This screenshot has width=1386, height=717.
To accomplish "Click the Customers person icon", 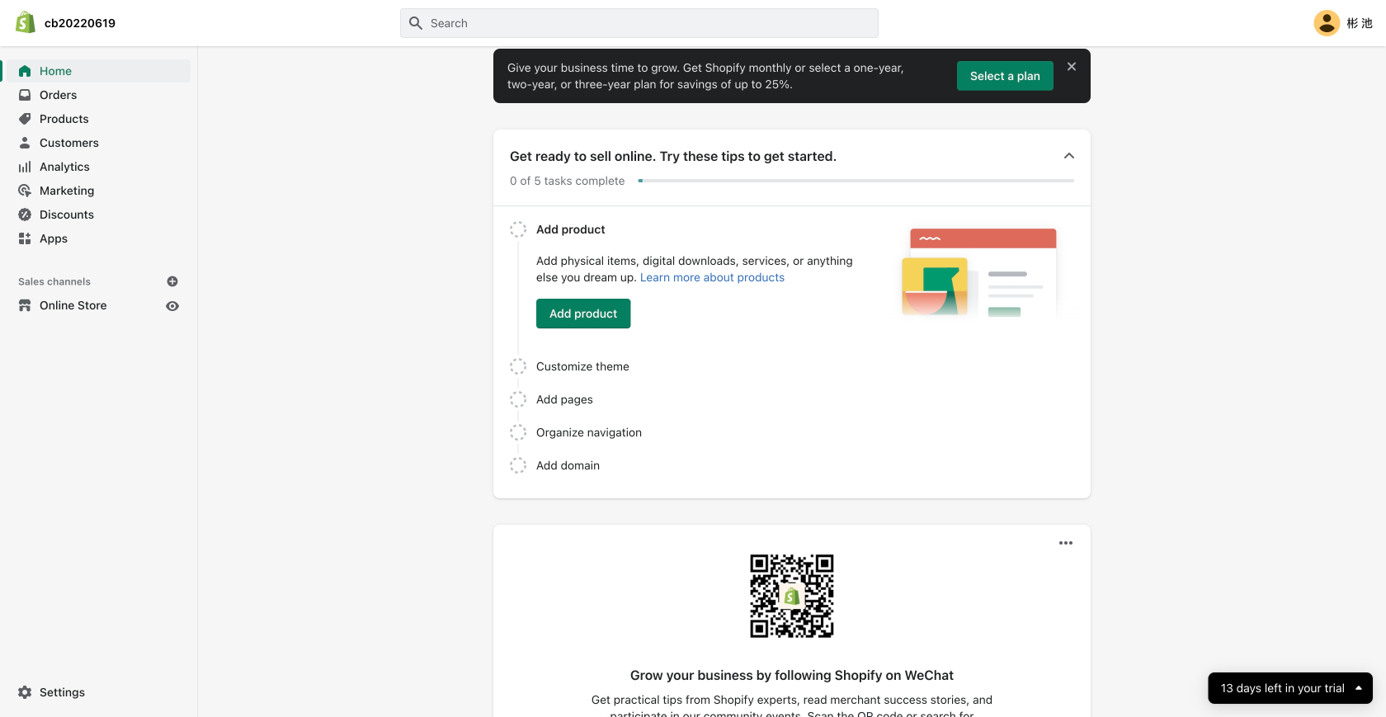I will (x=25, y=143).
